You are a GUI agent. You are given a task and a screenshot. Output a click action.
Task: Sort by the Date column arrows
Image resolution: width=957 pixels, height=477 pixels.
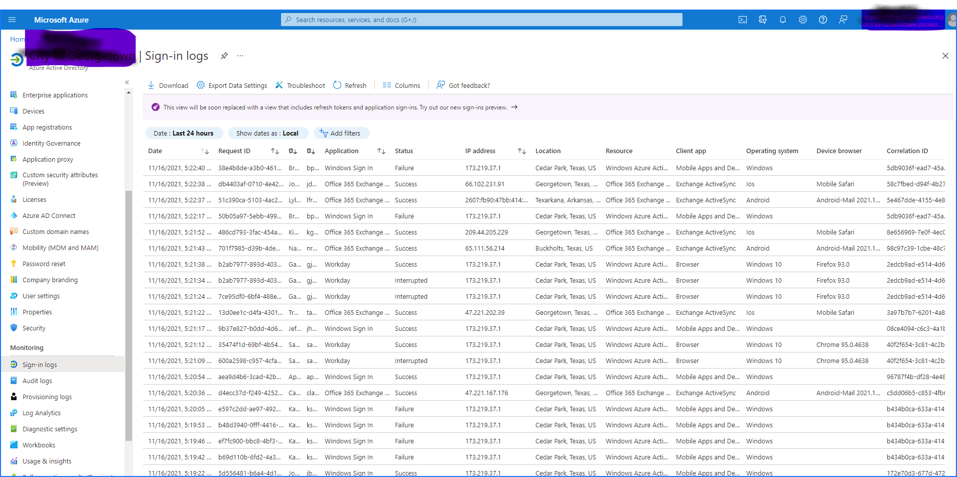[x=205, y=151]
